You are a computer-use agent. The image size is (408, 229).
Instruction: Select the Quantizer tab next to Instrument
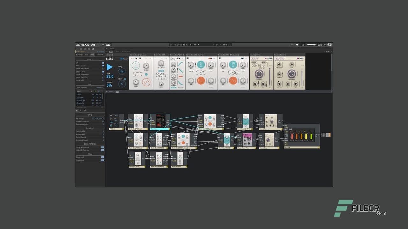[100, 52]
